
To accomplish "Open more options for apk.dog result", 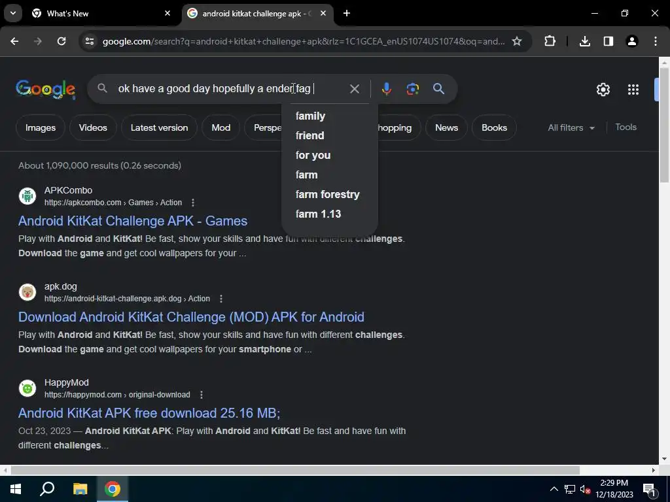I will pos(221,299).
